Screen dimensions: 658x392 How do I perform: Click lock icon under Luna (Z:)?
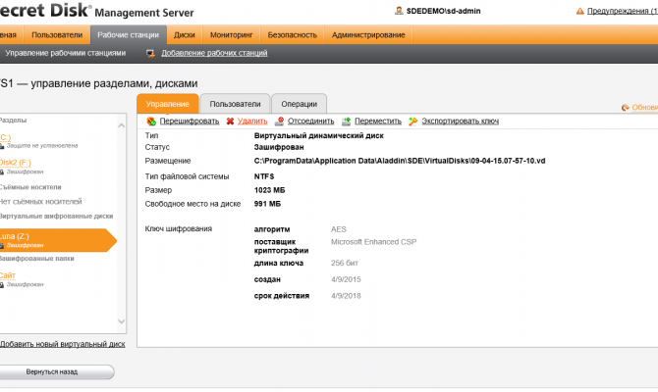[x=2, y=245]
